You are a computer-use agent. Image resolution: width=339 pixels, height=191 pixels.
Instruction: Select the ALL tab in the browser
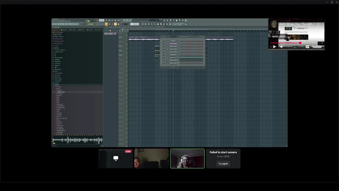coord(56,30)
